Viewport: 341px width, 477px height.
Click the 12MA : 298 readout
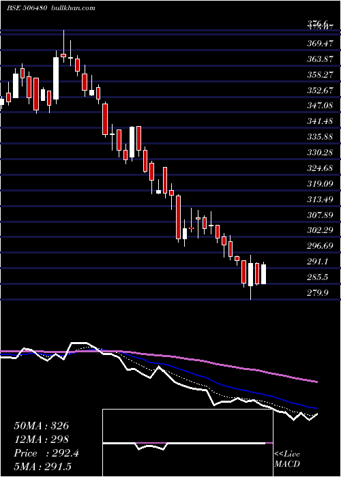click(x=41, y=440)
